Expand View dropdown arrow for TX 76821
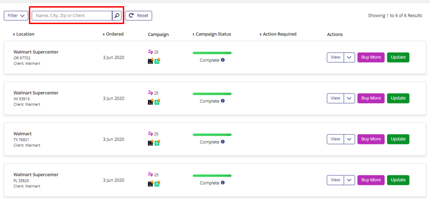Image resolution: width=430 pixels, height=199 pixels. pyautogui.click(x=349, y=139)
